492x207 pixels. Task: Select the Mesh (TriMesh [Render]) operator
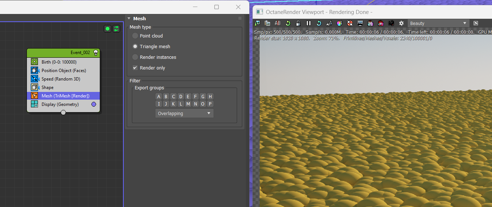[63, 96]
